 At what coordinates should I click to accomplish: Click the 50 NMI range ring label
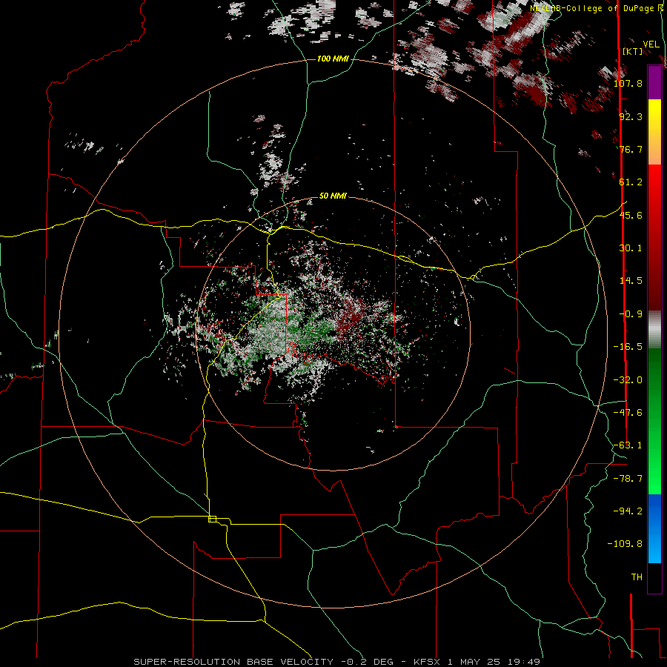[x=333, y=196]
